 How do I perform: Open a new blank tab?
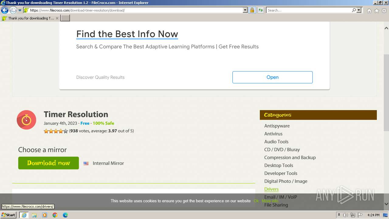65,18
